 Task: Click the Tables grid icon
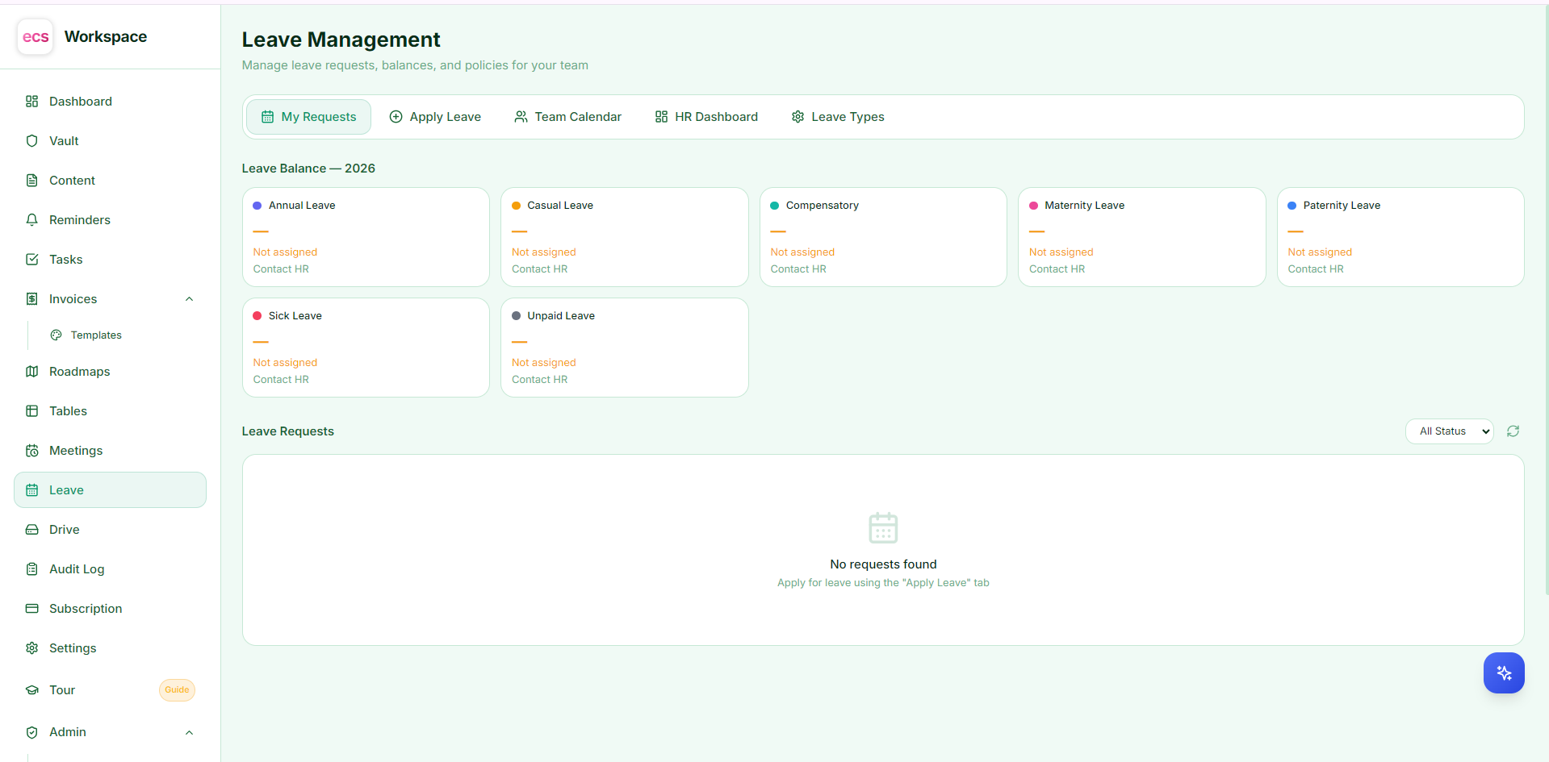[x=32, y=411]
